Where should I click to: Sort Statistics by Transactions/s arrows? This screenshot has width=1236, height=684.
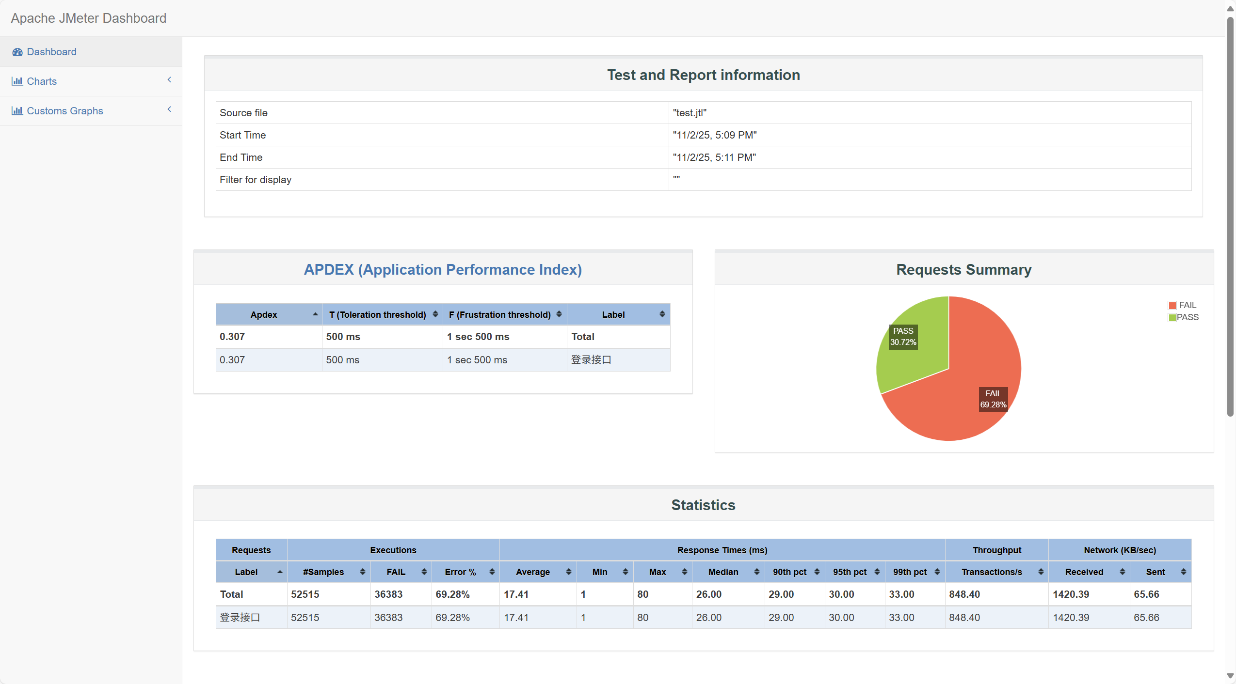coord(1041,572)
